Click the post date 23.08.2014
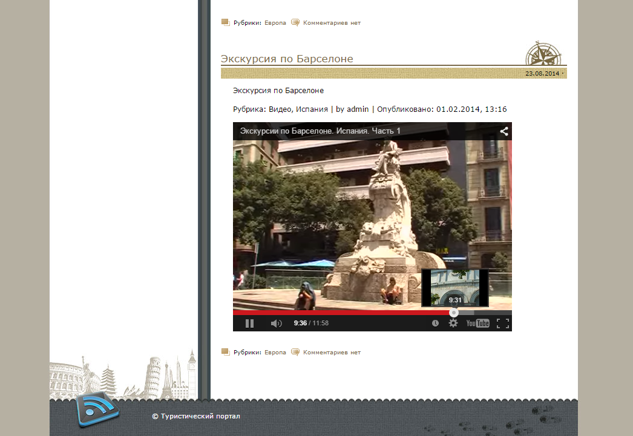This screenshot has width=633, height=436. click(x=542, y=73)
